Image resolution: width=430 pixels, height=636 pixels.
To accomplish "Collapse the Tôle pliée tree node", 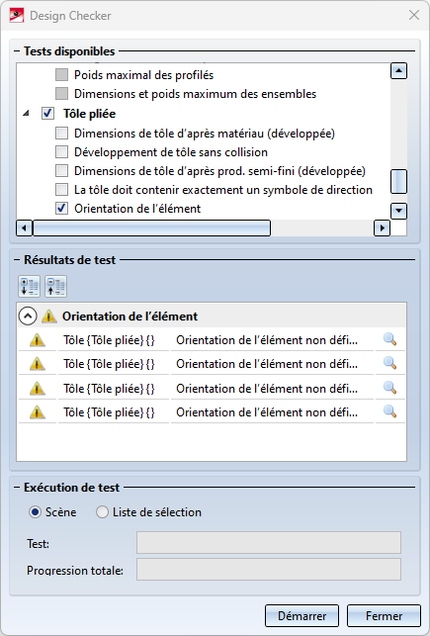I will 26,114.
